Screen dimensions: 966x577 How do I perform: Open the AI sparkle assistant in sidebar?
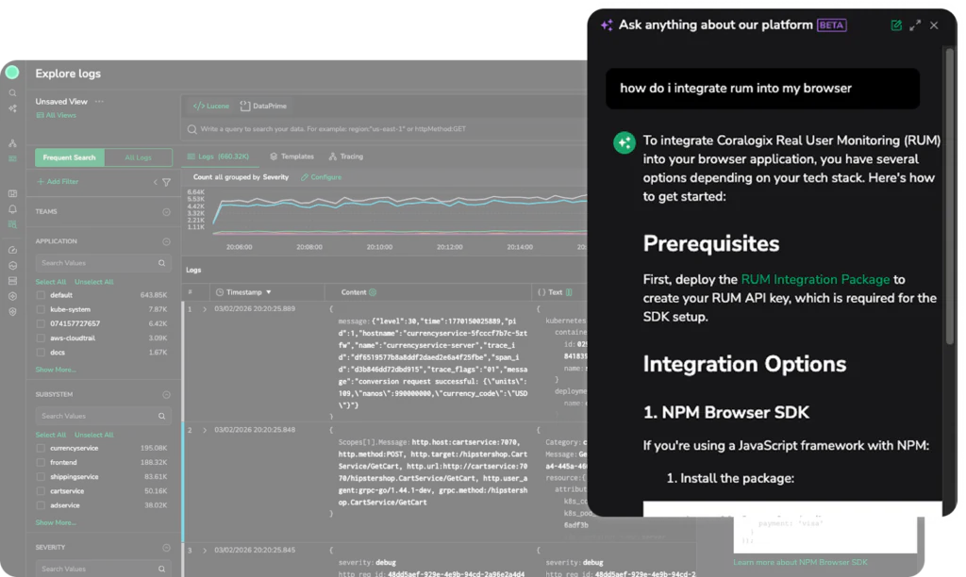[12, 108]
